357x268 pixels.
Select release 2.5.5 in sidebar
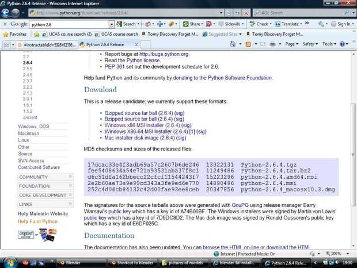pos(28,69)
